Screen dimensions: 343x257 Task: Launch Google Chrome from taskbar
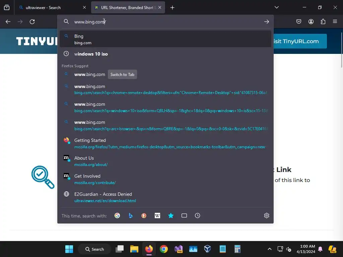coord(163,249)
